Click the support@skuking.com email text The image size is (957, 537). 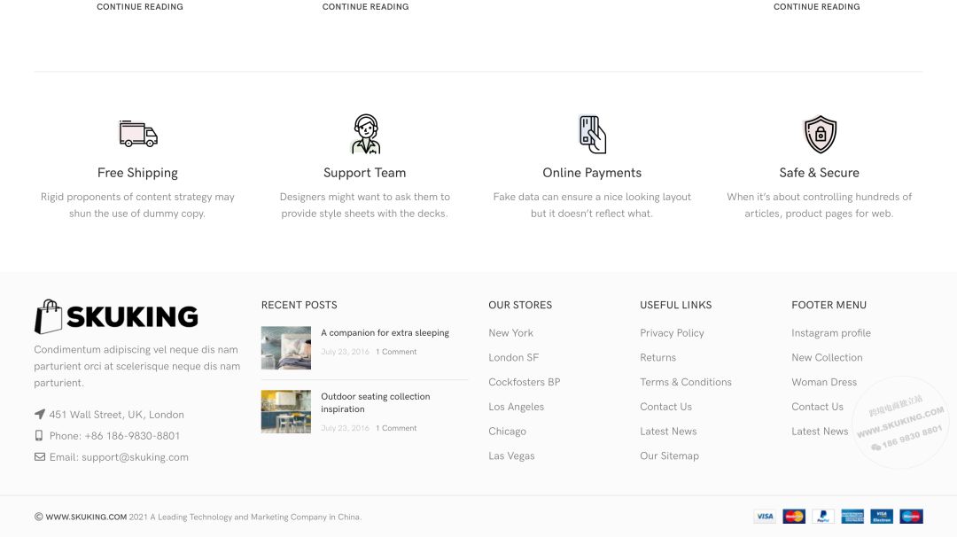pos(135,457)
